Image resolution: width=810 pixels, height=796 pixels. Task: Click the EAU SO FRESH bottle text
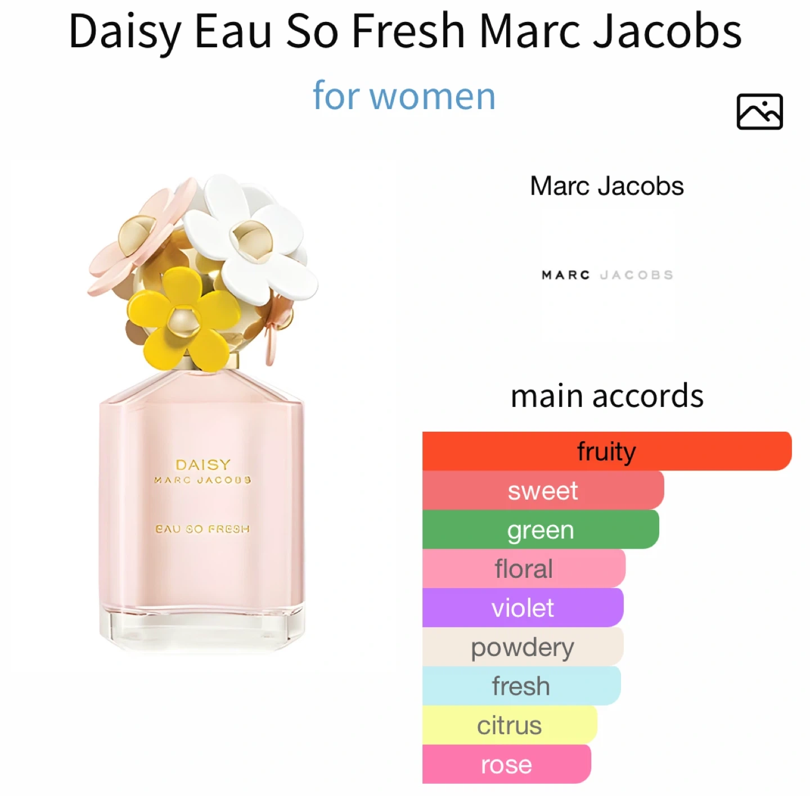[202, 529]
